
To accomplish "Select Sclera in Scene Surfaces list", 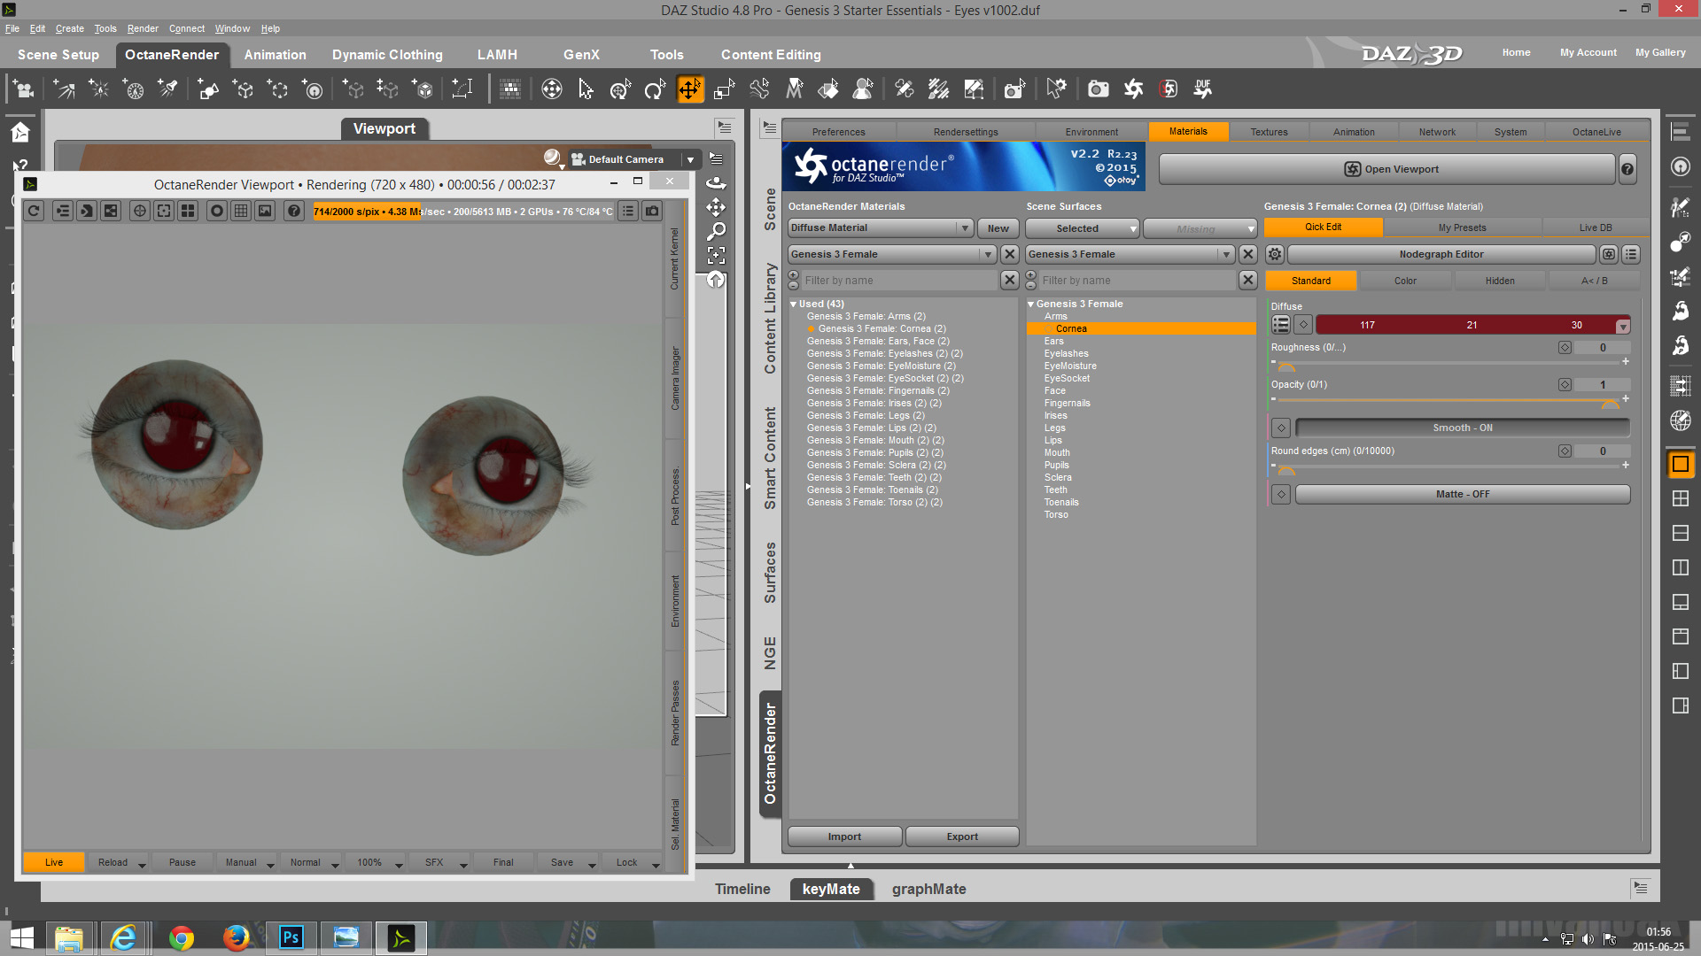I will 1057,477.
